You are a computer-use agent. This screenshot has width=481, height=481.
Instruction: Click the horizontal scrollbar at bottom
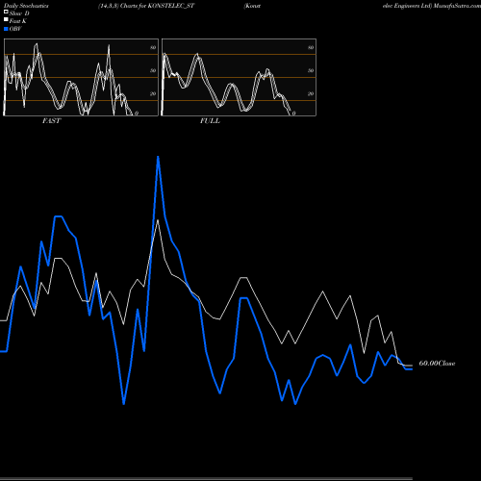pos(206,478)
